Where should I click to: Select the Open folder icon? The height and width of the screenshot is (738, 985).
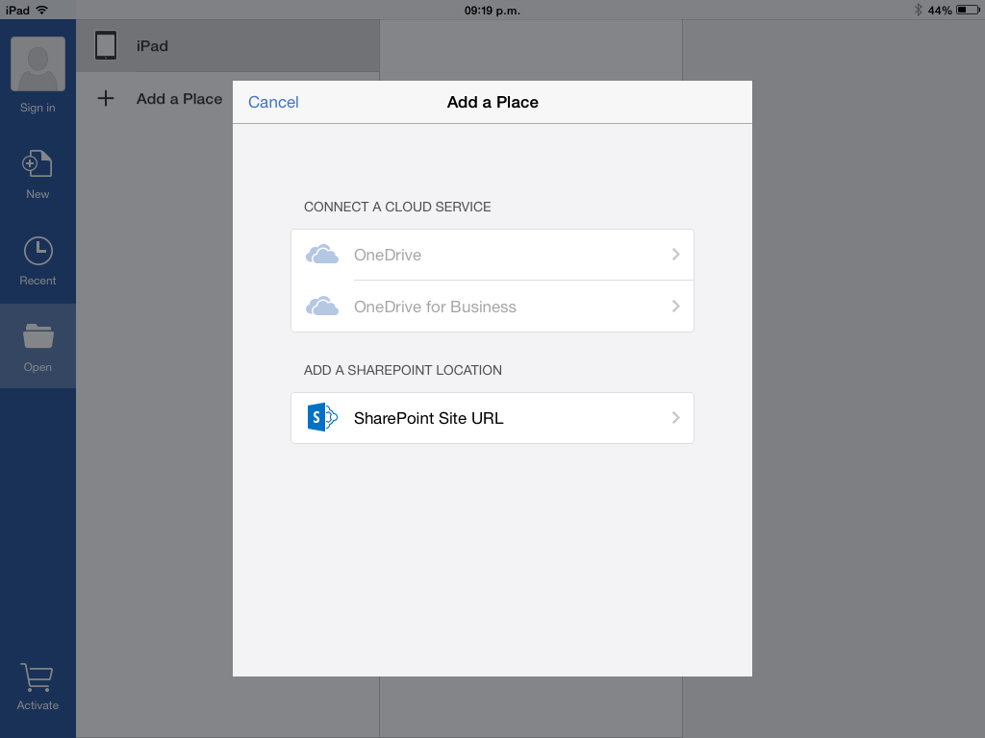click(x=38, y=335)
